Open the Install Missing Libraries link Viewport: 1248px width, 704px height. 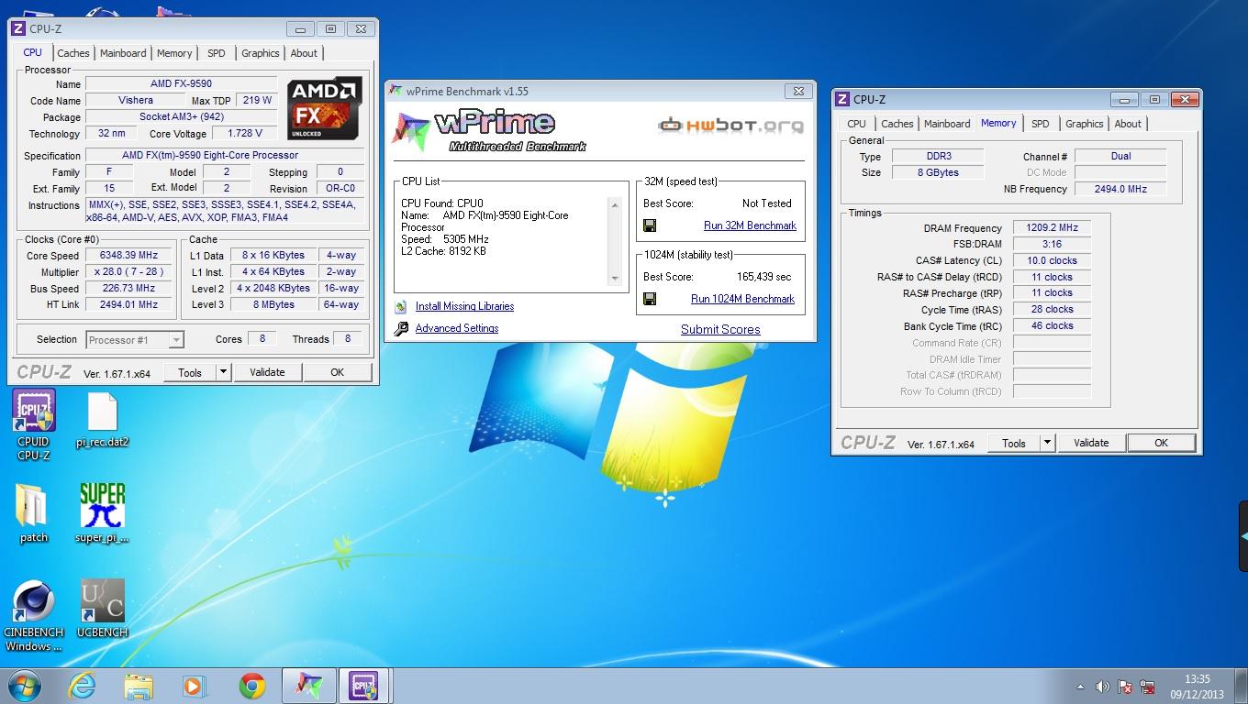[x=464, y=307]
